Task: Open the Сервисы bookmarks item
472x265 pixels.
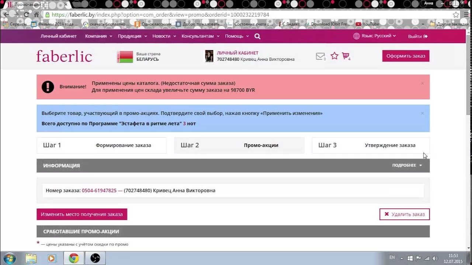Action: [x=15, y=24]
